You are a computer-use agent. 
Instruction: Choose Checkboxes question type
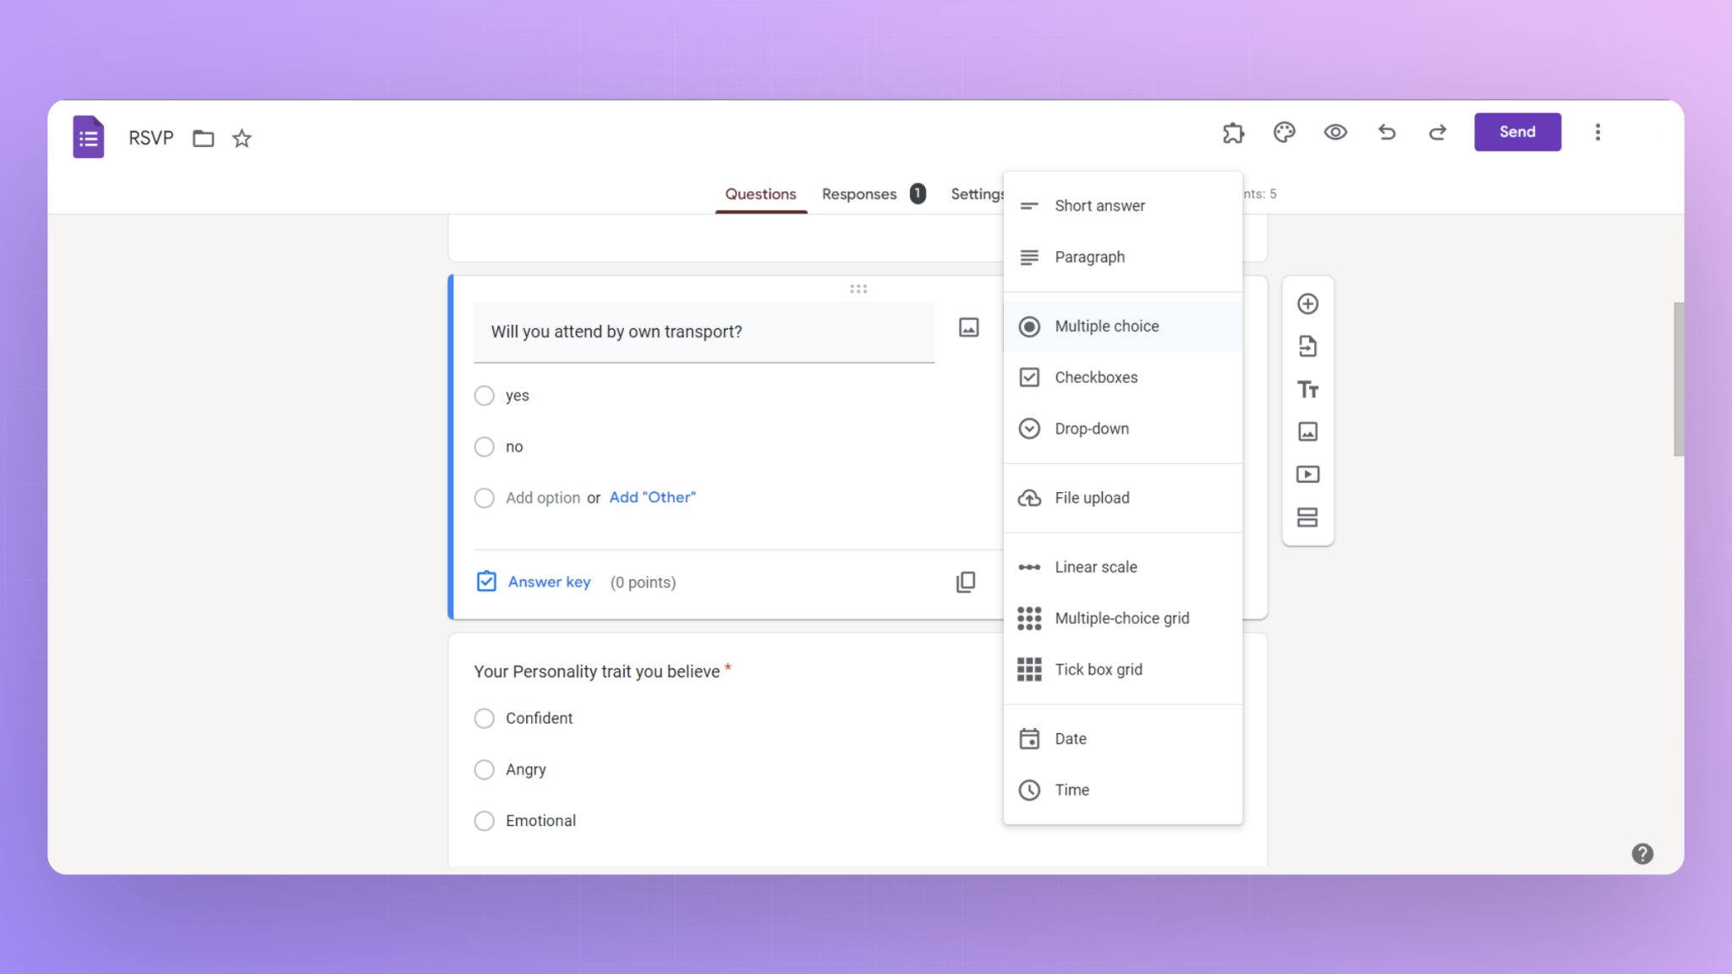pyautogui.click(x=1122, y=377)
